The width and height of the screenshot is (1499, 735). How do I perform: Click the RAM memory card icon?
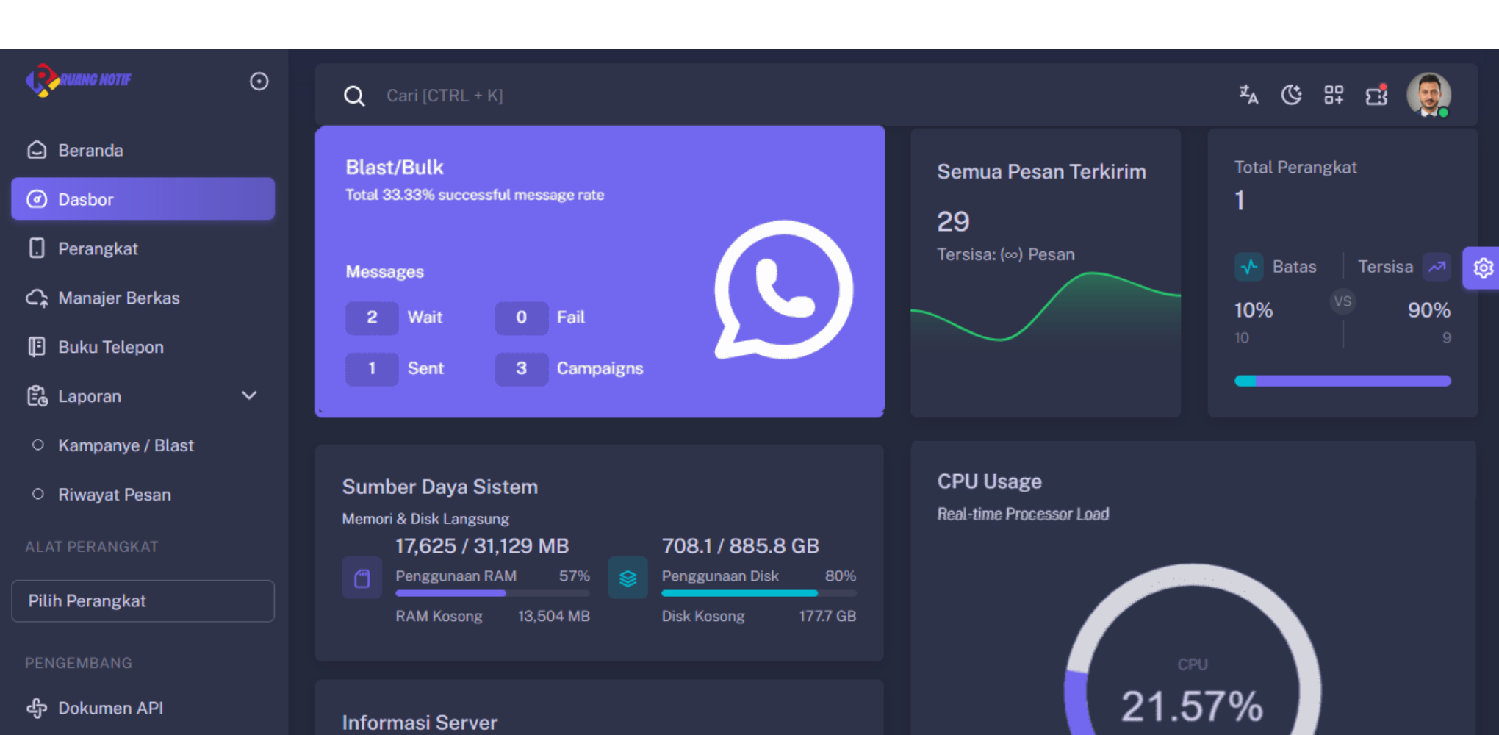(x=362, y=578)
